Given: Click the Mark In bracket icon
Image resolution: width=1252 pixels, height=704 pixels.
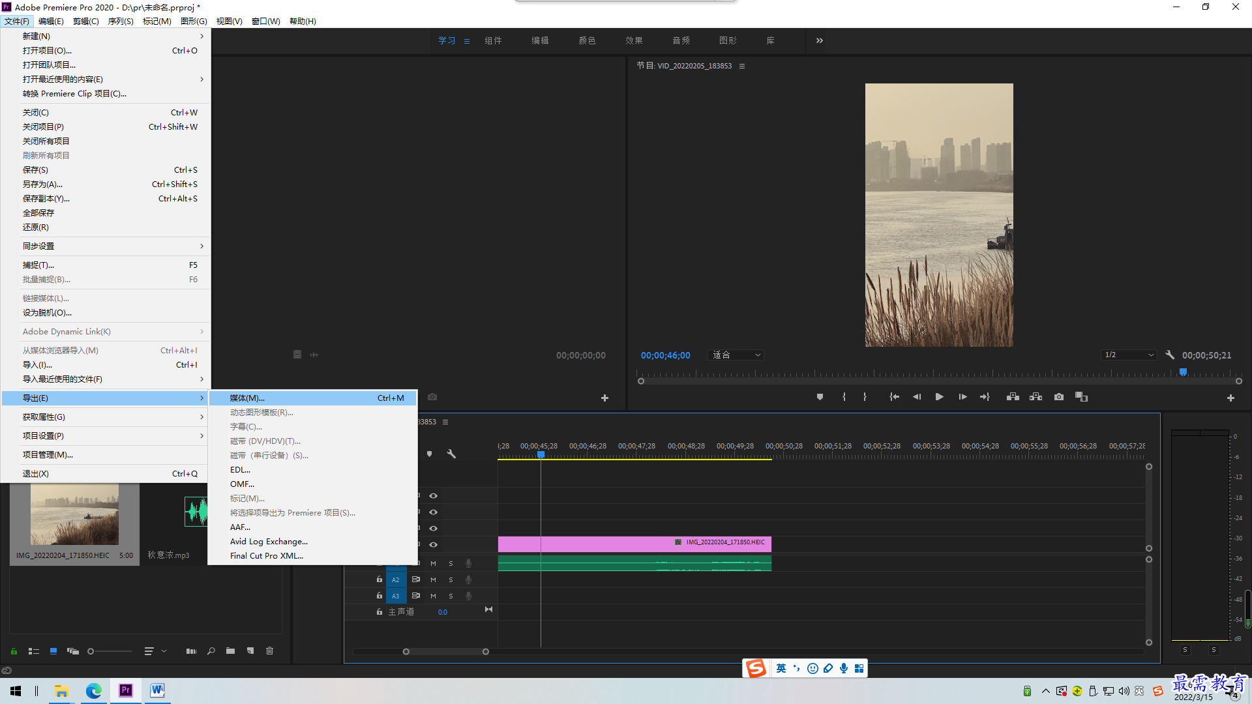Looking at the screenshot, I should 844,397.
